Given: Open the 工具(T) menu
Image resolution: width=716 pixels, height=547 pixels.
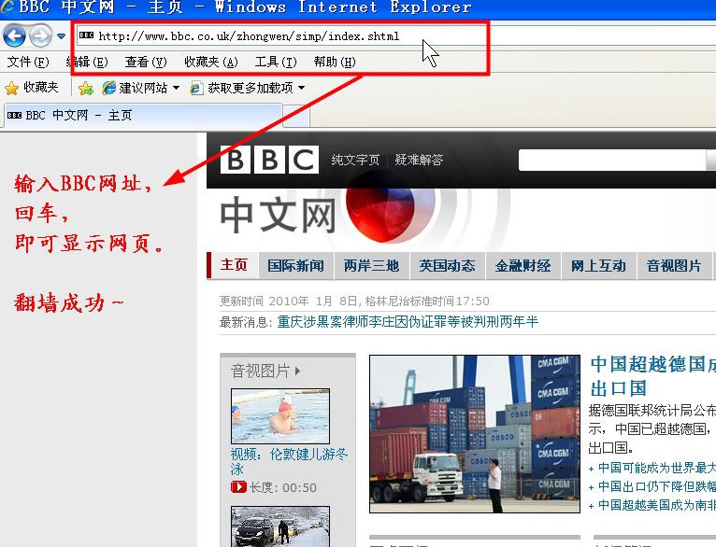Looking at the screenshot, I should (x=276, y=62).
